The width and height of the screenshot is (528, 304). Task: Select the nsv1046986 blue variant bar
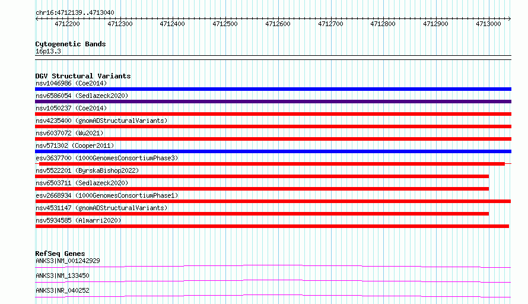pyautogui.click(x=273, y=89)
